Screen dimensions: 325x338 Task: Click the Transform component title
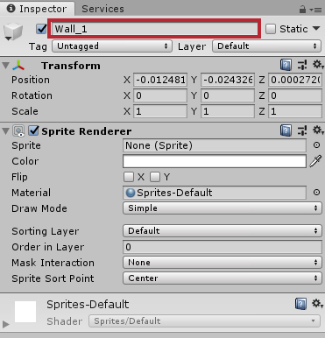pos(71,66)
